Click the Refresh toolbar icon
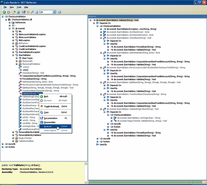 [18, 12]
